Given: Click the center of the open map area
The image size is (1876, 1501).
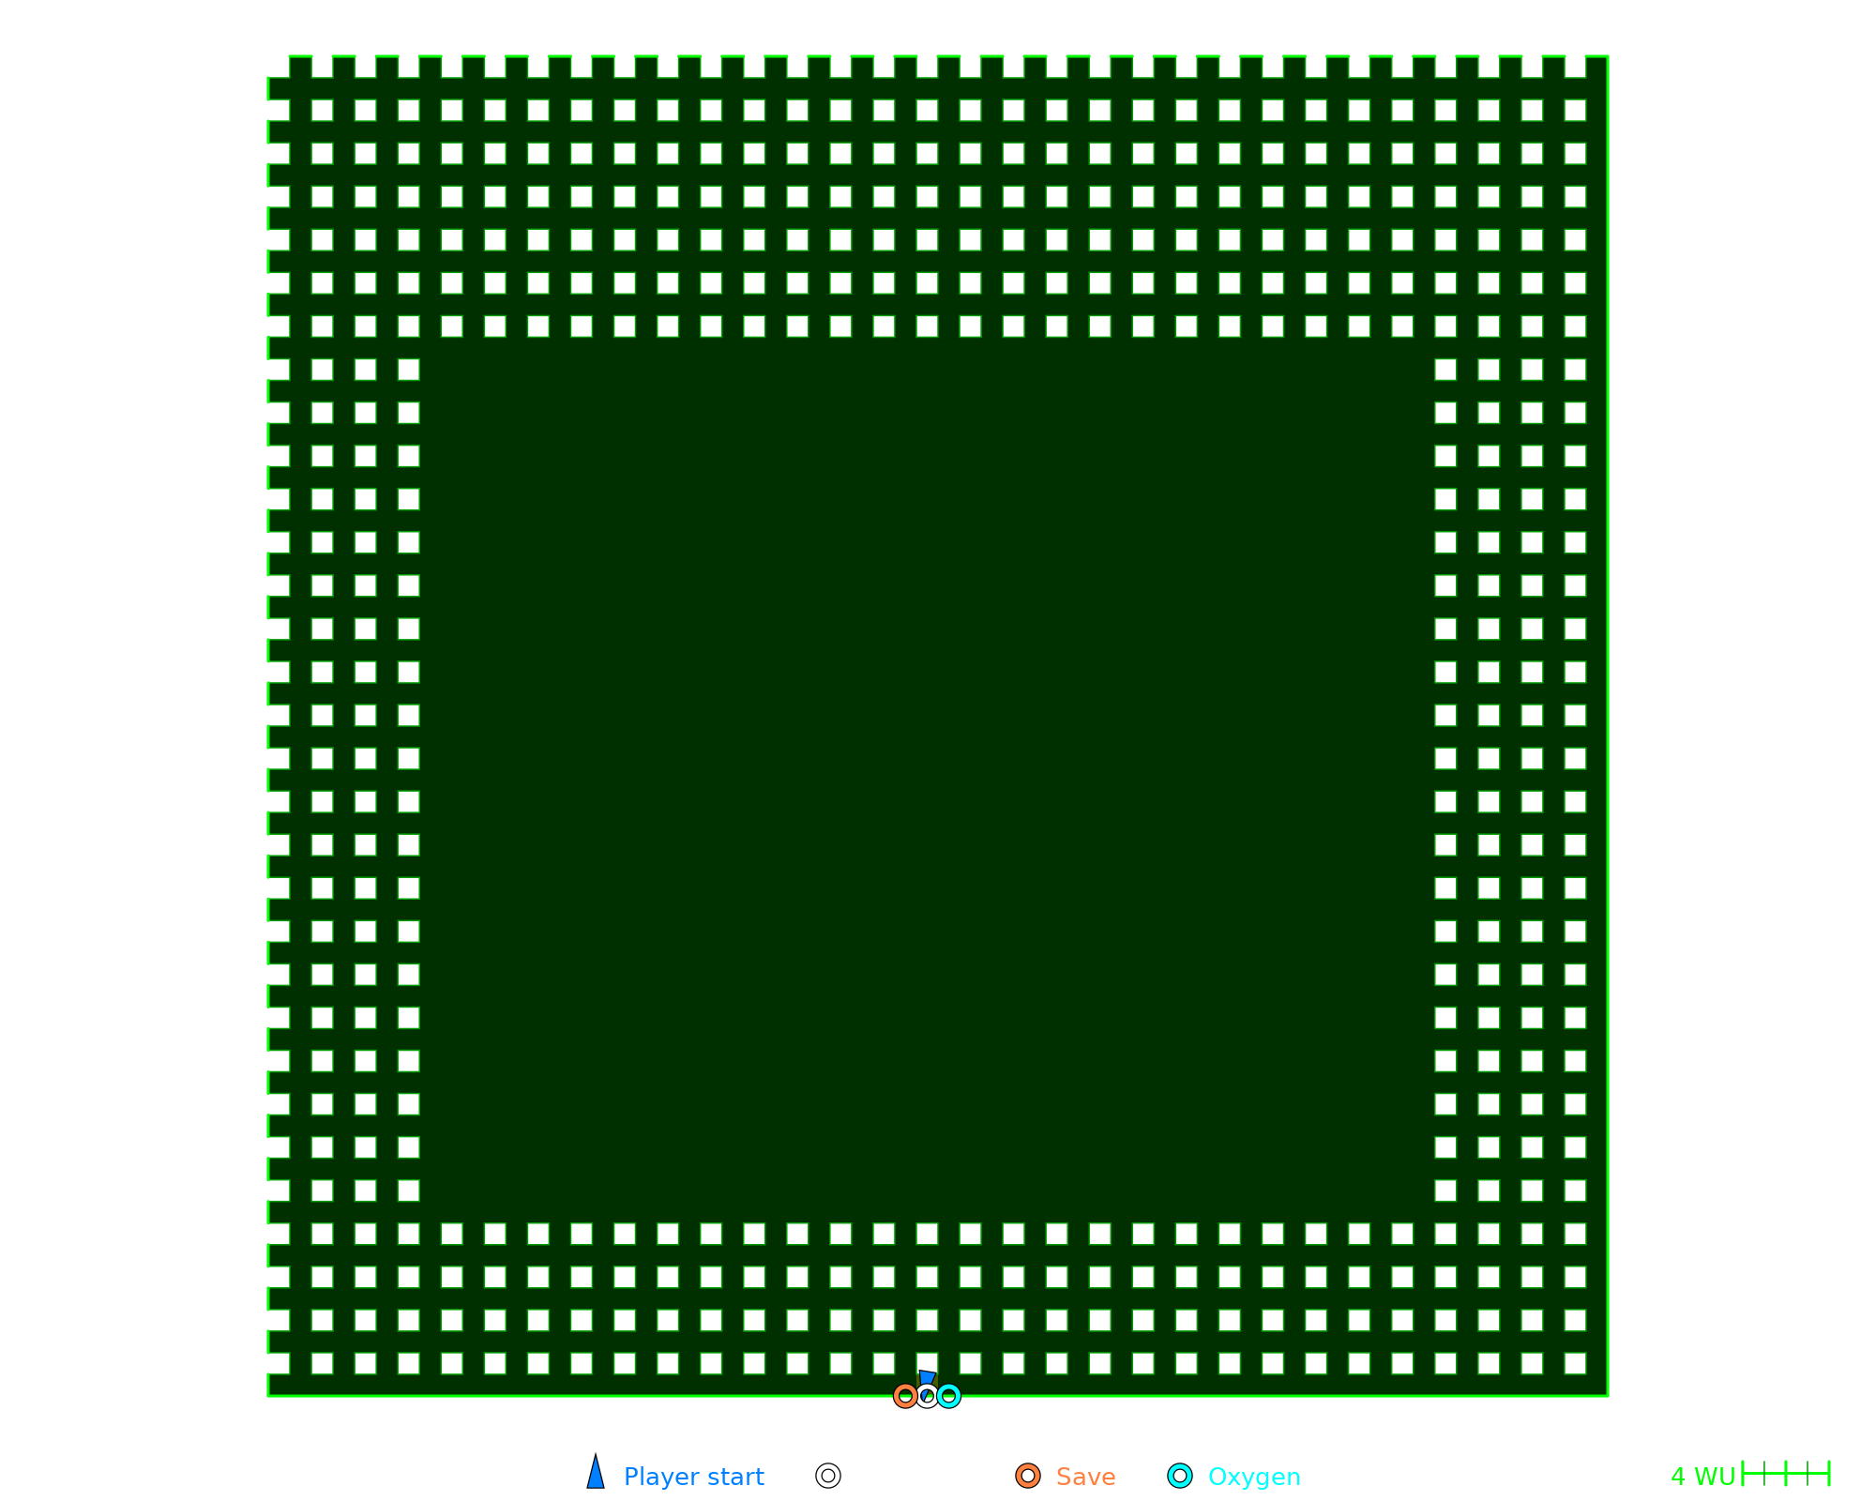Looking at the screenshot, I should pyautogui.click(x=927, y=780).
